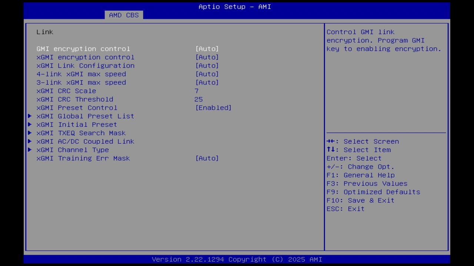
Task: Modify the xGMI CRC Threshold value 25
Action: (198, 99)
